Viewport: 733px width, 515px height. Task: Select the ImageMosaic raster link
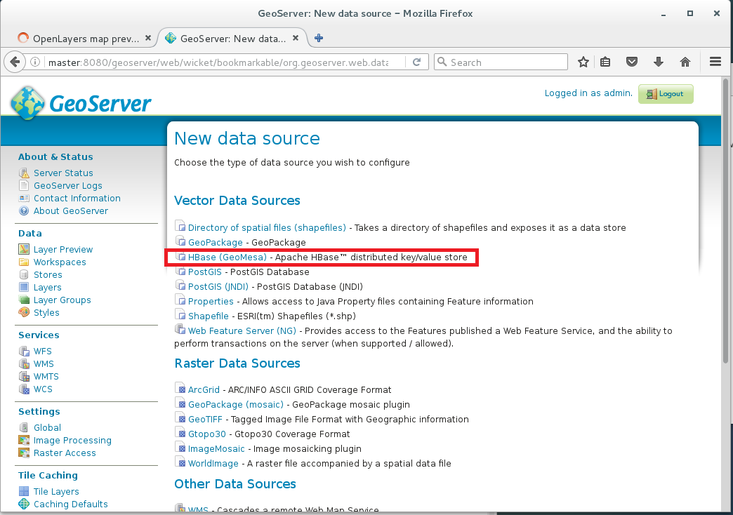pyautogui.click(x=216, y=448)
